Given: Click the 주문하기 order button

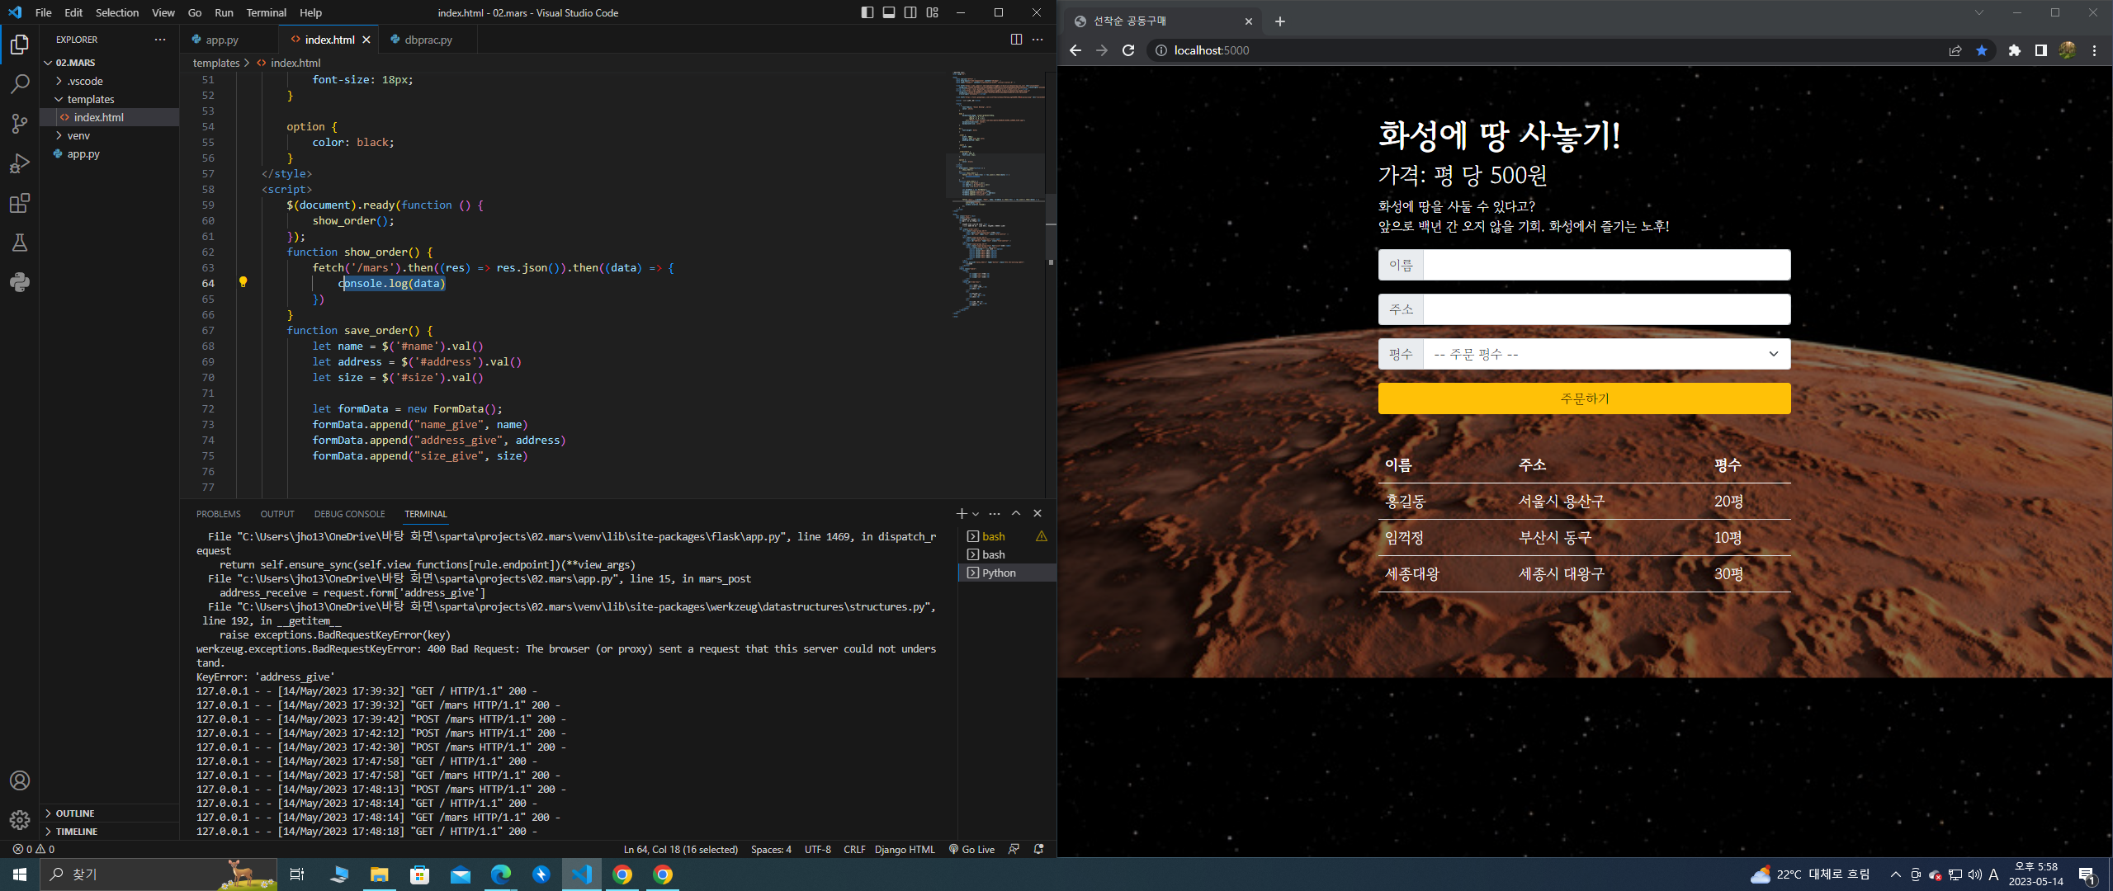Looking at the screenshot, I should 1584,398.
